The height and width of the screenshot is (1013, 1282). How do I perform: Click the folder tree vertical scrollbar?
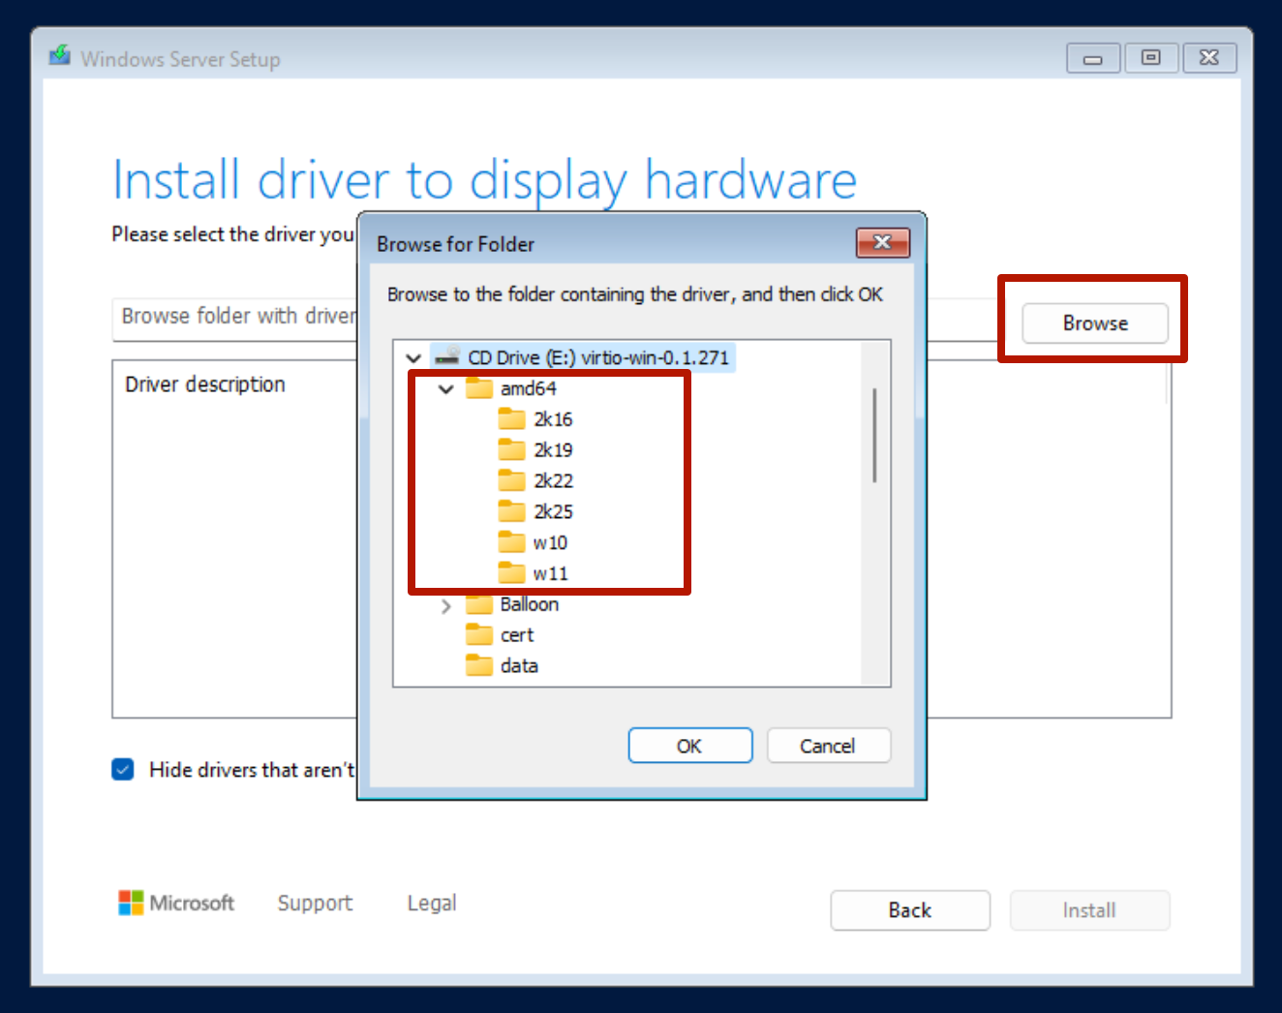point(874,436)
